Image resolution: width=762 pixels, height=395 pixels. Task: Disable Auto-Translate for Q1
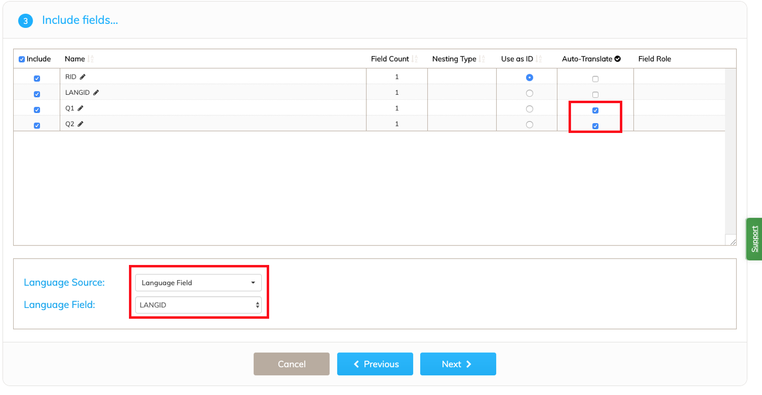(595, 110)
